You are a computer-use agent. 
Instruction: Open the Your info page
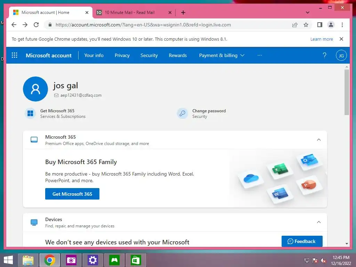94,55
